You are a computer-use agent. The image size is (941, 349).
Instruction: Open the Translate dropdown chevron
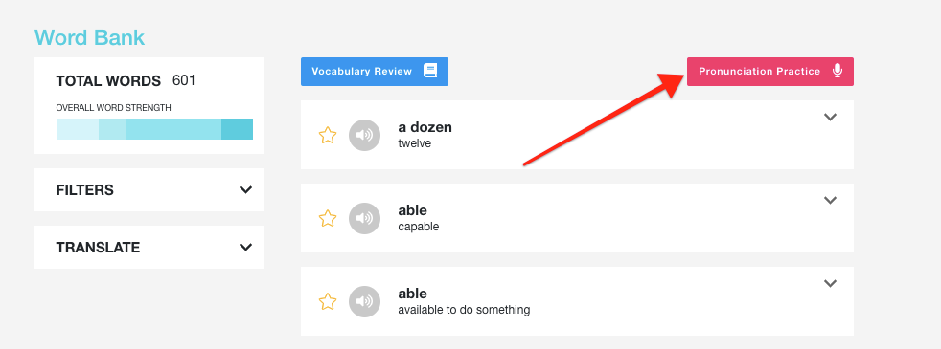pos(245,248)
